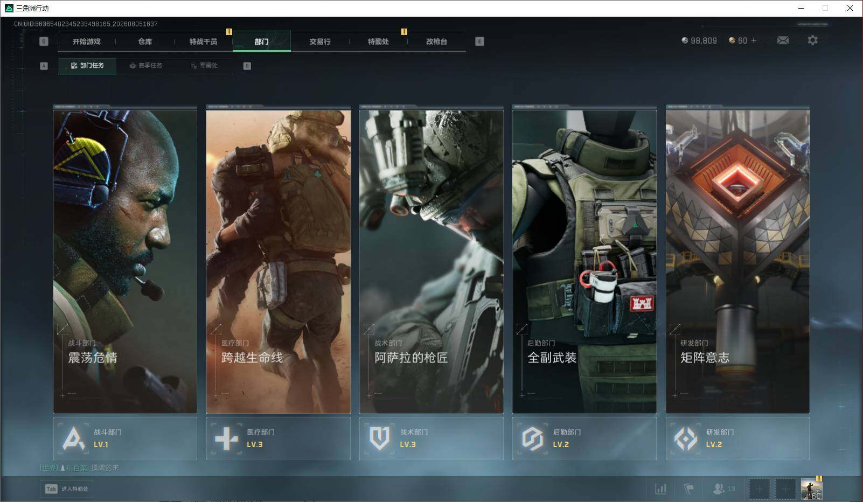Click the 战斗部门 triangle emblem icon
Image resolution: width=863 pixels, height=502 pixels.
[73, 438]
